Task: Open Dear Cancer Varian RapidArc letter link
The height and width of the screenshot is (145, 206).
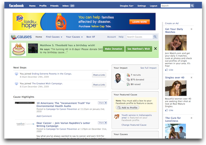Action: [x=63, y=125]
